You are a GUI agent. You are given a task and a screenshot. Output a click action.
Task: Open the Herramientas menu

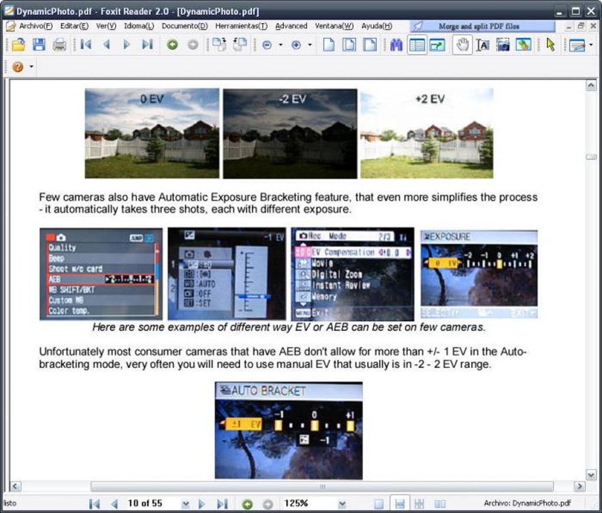(241, 26)
